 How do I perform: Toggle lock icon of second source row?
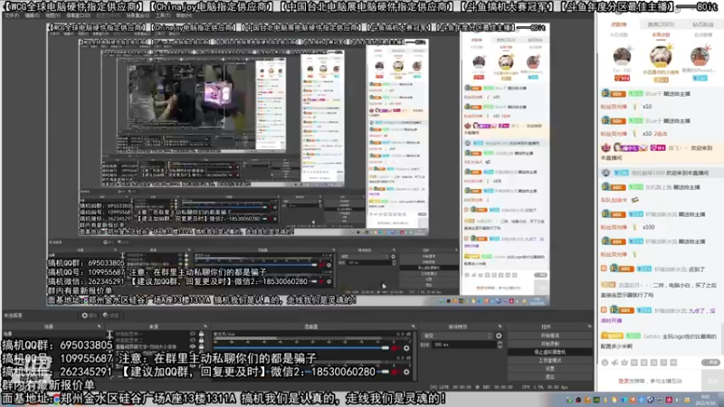(201, 340)
